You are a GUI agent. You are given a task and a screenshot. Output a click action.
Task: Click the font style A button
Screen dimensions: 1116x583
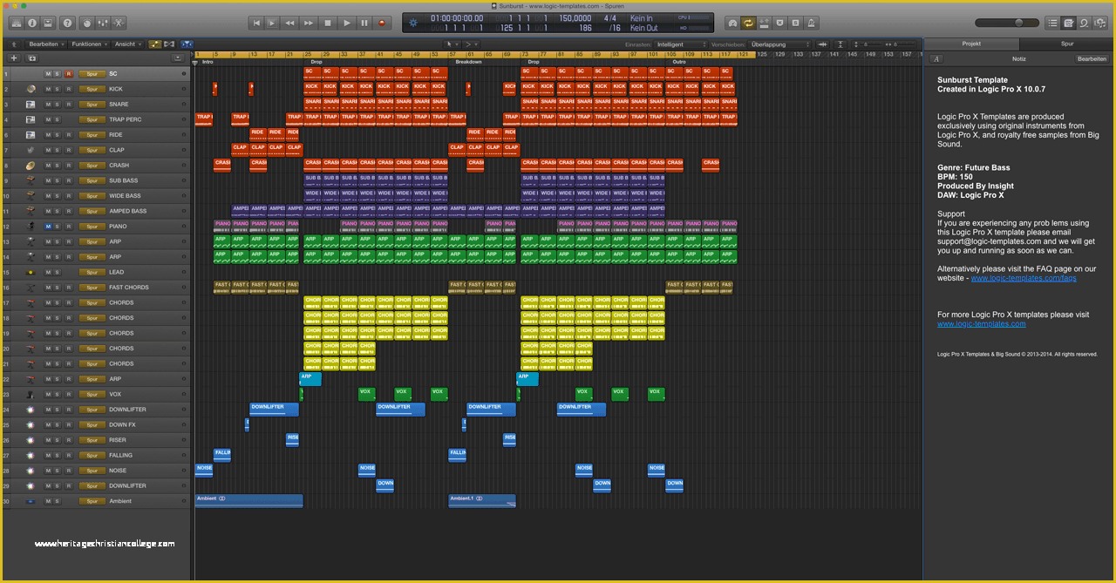[x=936, y=58]
